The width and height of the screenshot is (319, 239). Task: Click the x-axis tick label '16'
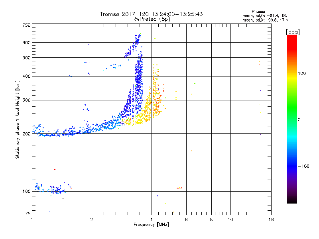tap(271, 219)
